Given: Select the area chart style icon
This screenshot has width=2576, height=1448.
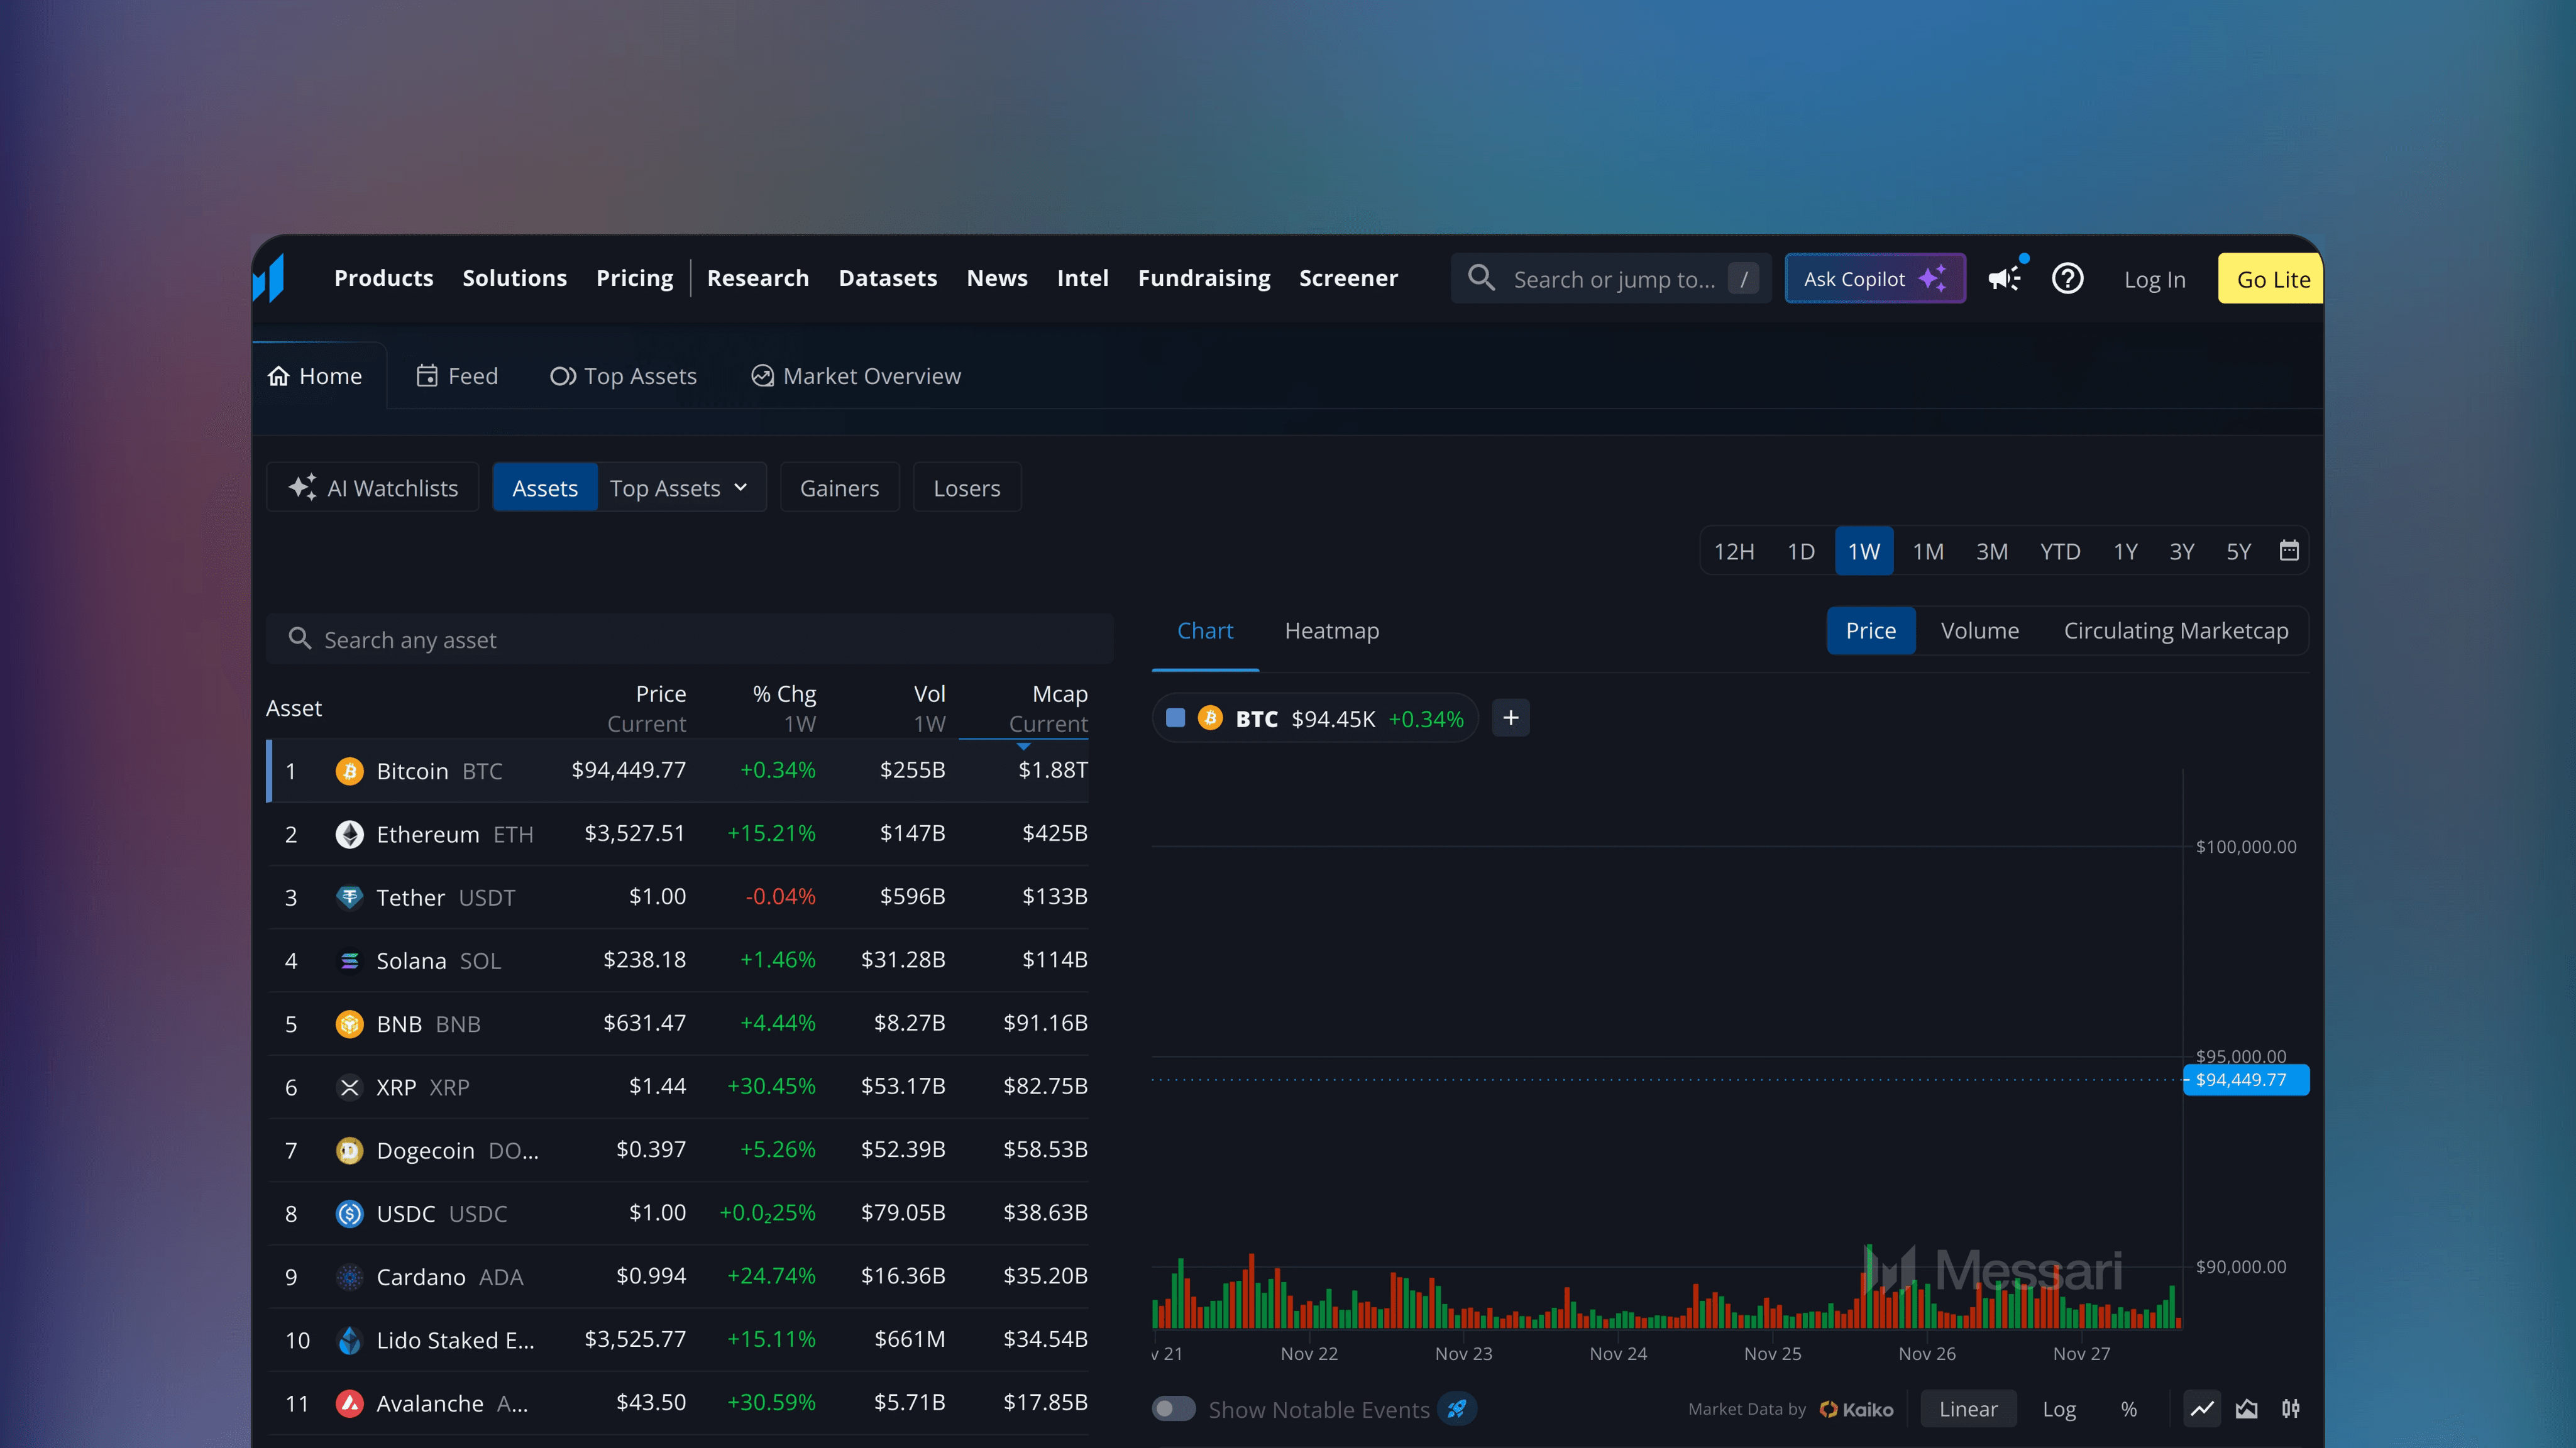Looking at the screenshot, I should pyautogui.click(x=2247, y=1409).
